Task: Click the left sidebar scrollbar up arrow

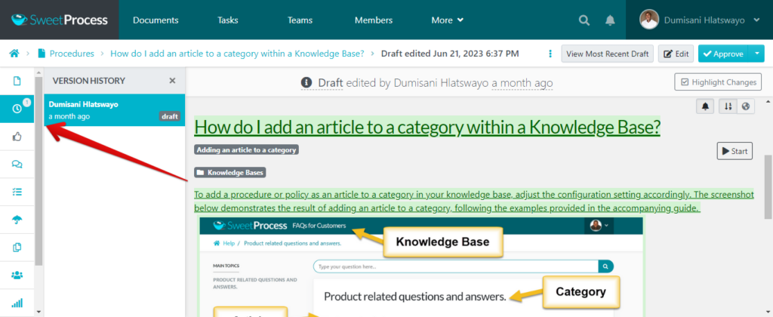Action: coord(38,72)
